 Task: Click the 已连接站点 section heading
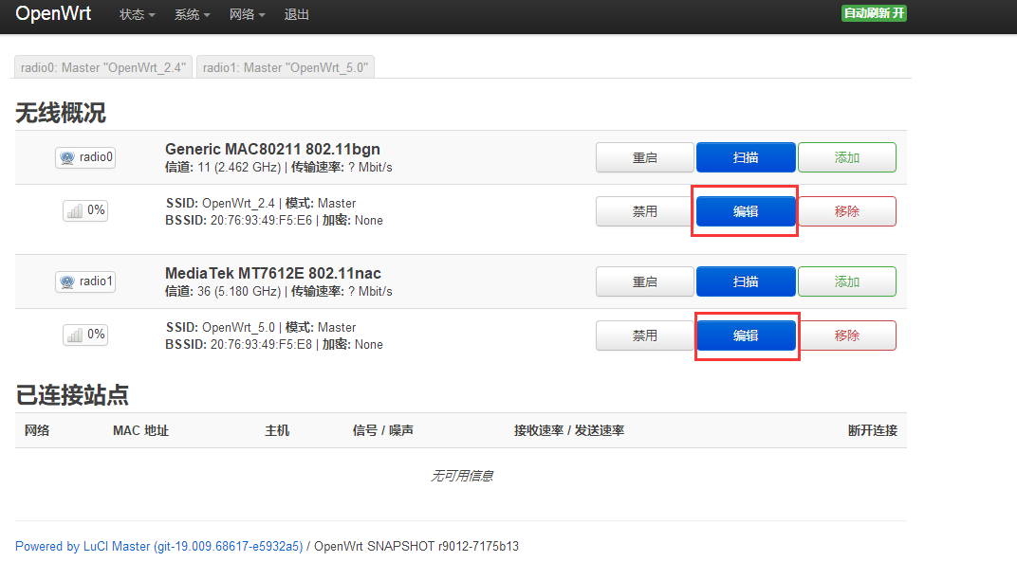(72, 395)
